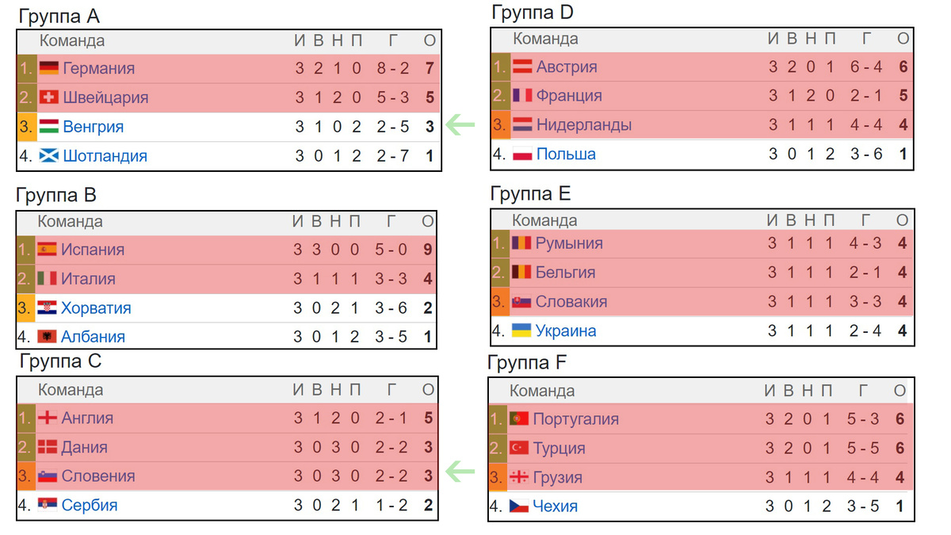Open the Румыния team link
This screenshot has width=951, height=535.
click(x=569, y=243)
